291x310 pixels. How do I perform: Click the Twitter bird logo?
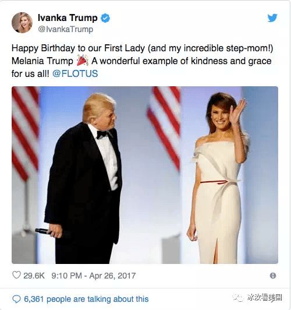272,18
